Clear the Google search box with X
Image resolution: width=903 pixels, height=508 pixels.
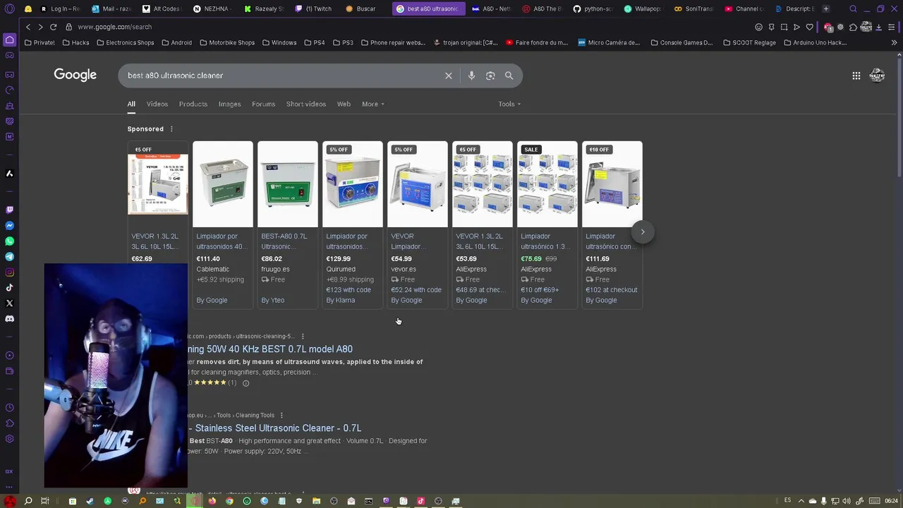click(449, 75)
